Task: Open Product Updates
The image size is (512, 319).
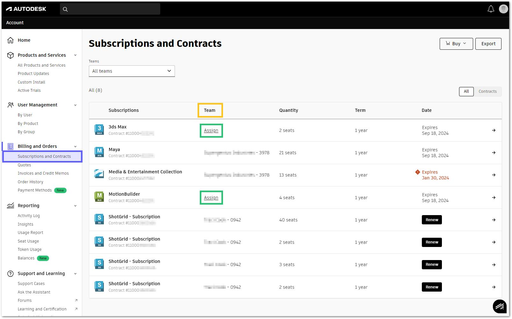Action: 33,74
